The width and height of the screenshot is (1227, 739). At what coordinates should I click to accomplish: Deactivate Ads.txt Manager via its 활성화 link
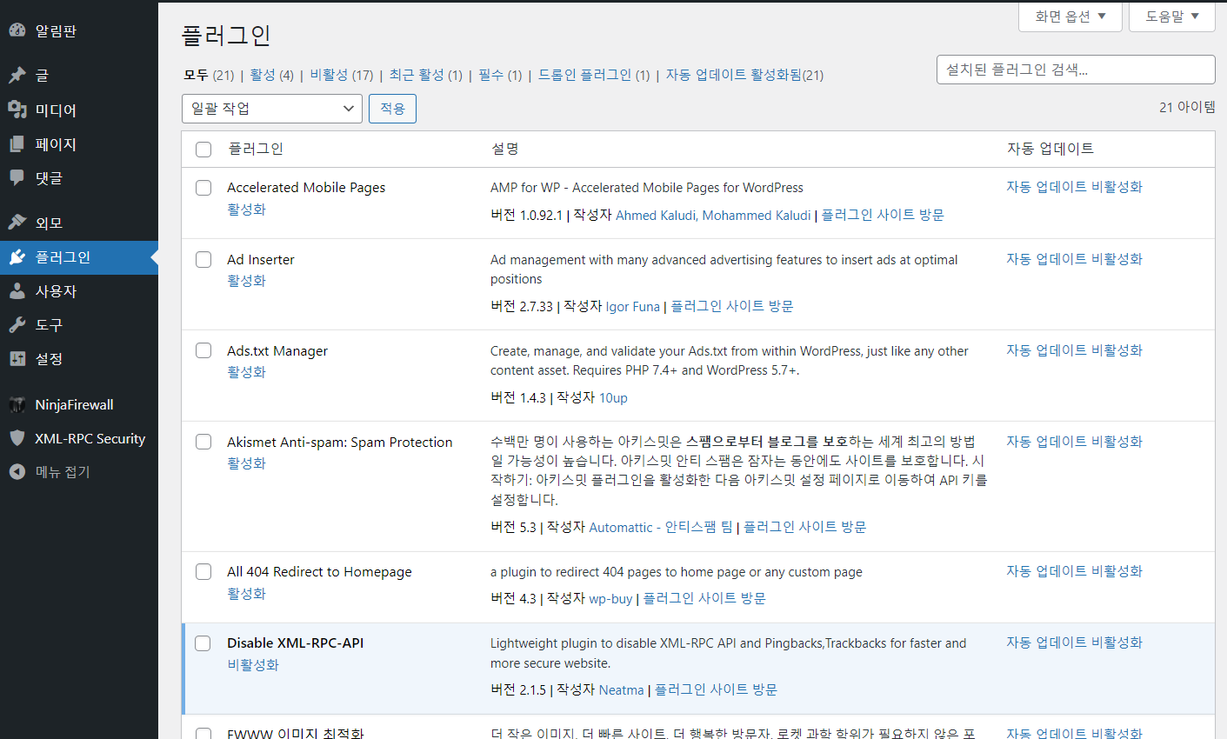point(246,372)
